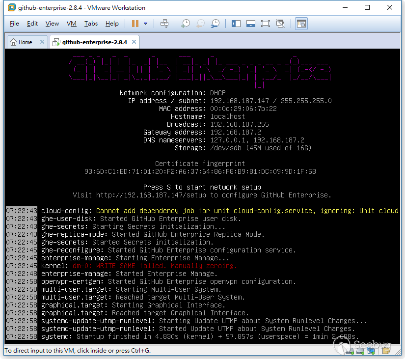The height and width of the screenshot is (359, 405).
Task: Click Send Ctrl+Alt+Del toolbar icon
Action: point(165,24)
